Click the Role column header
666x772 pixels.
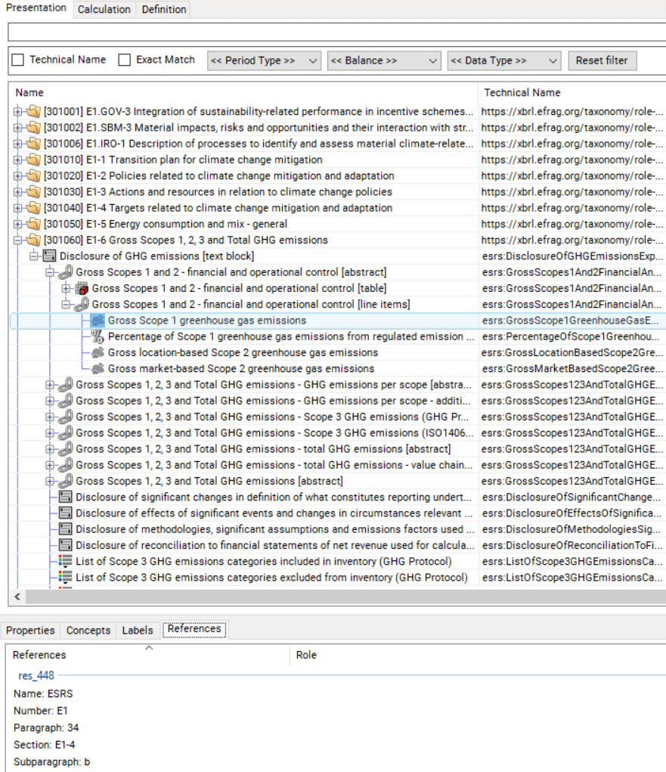478,655
